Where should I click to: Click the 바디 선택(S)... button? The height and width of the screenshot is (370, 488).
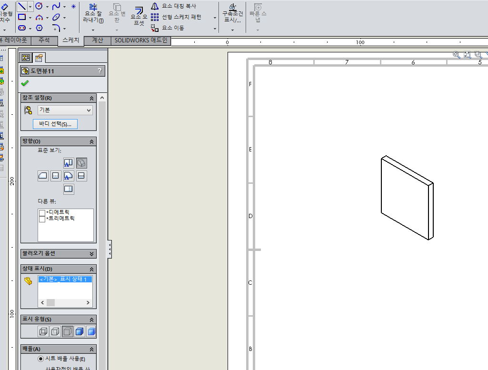(55, 124)
